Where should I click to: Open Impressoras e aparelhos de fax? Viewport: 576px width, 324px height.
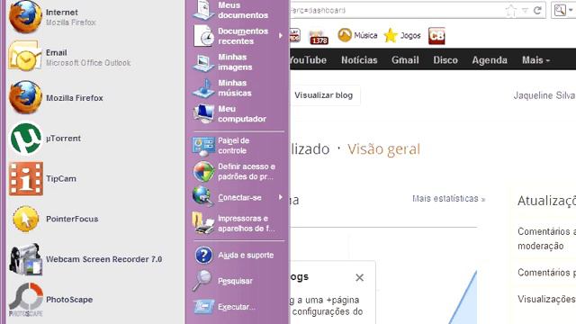[x=238, y=223]
